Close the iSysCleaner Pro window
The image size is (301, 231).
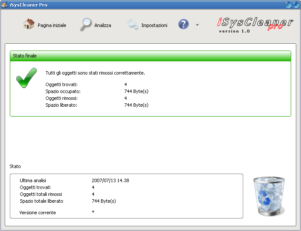click(x=296, y=5)
